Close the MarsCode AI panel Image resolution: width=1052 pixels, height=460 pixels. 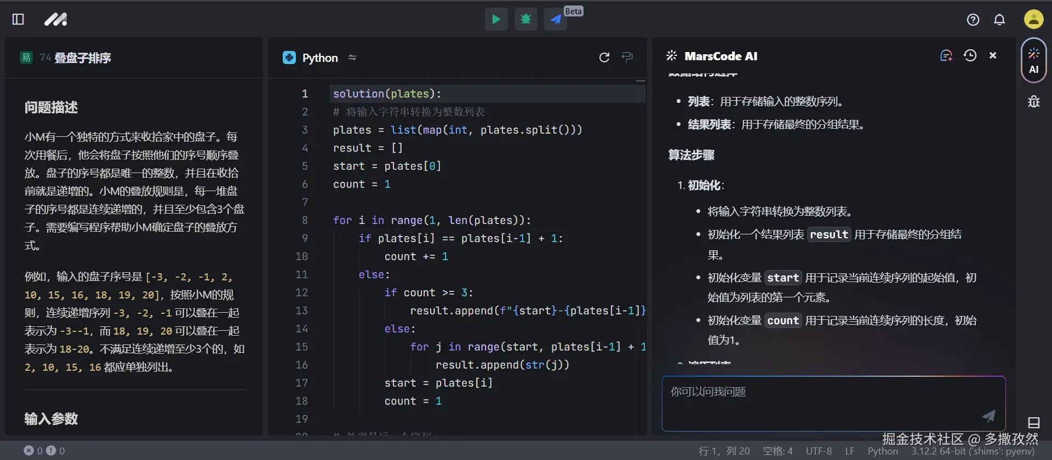point(993,55)
